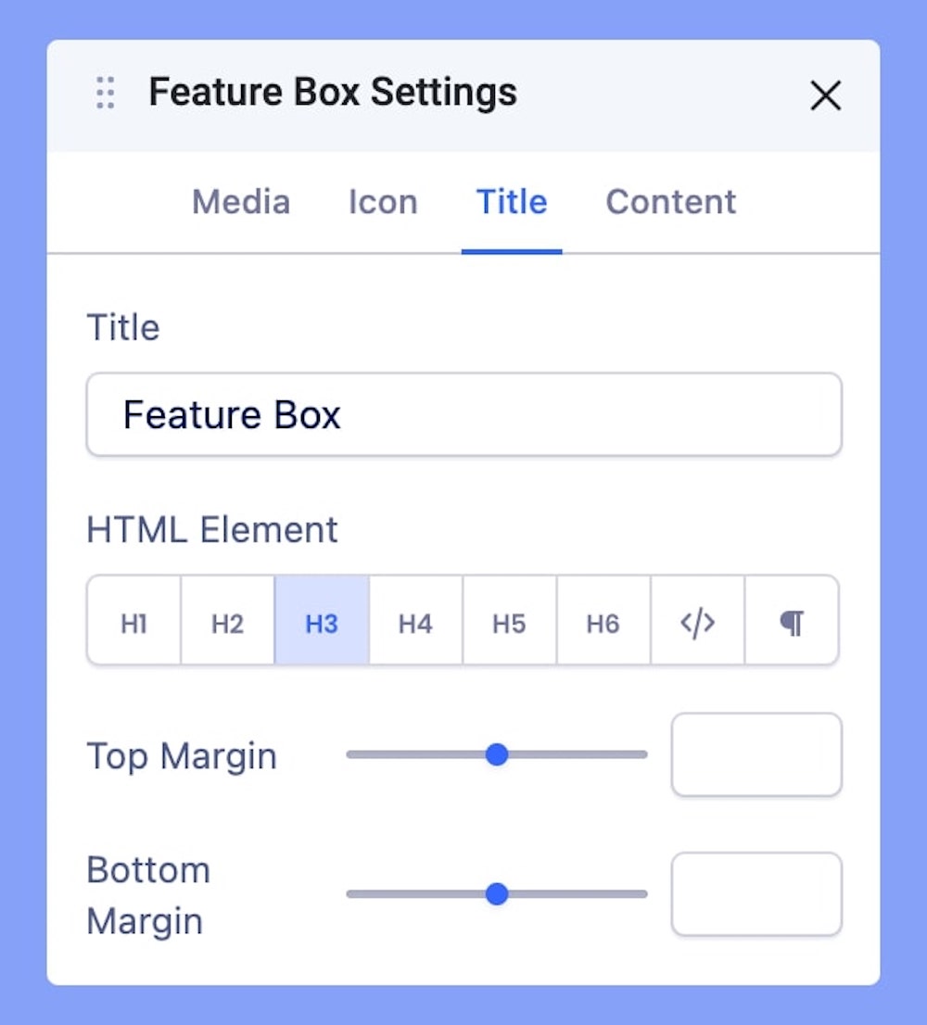The image size is (927, 1025).
Task: Select the paragraph pilcrow icon
Action: [x=791, y=623]
